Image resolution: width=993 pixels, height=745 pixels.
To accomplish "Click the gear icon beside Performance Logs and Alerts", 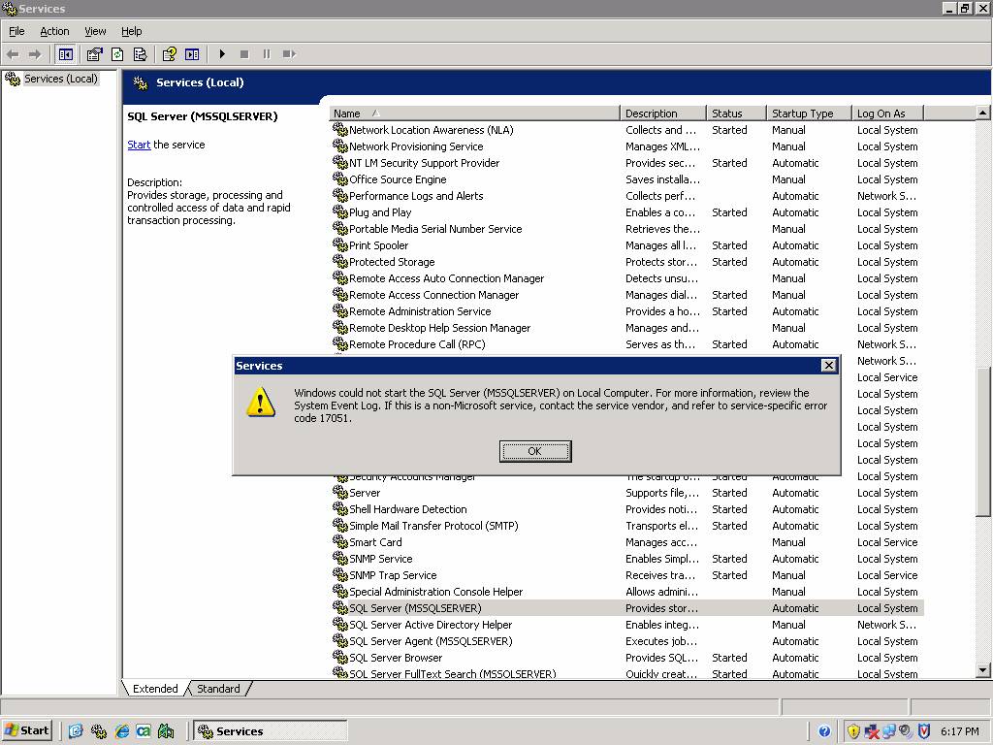I will (x=340, y=196).
